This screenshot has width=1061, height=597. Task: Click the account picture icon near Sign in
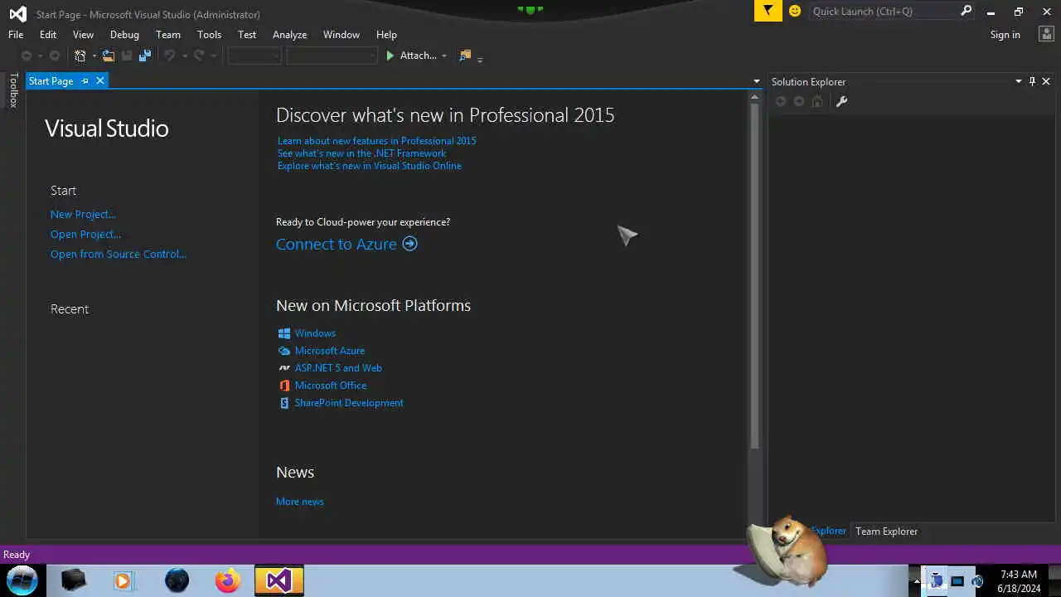click(1045, 34)
